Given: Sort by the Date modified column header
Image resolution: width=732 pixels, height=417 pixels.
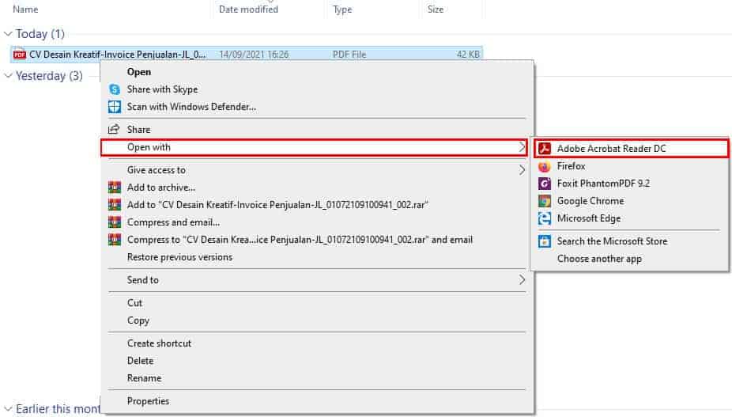Looking at the screenshot, I should 248,9.
